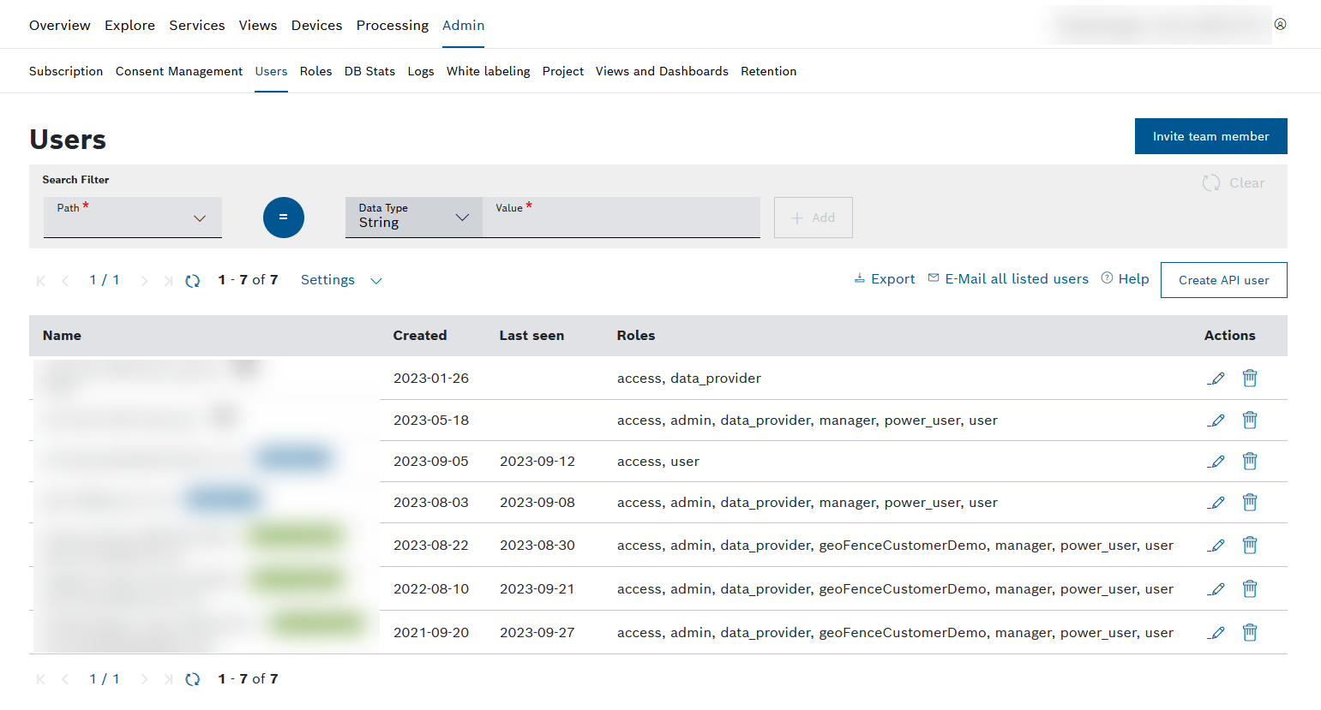This screenshot has width=1321, height=710.
Task: Delete the user last seen 2023-09-21
Action: 1250,589
